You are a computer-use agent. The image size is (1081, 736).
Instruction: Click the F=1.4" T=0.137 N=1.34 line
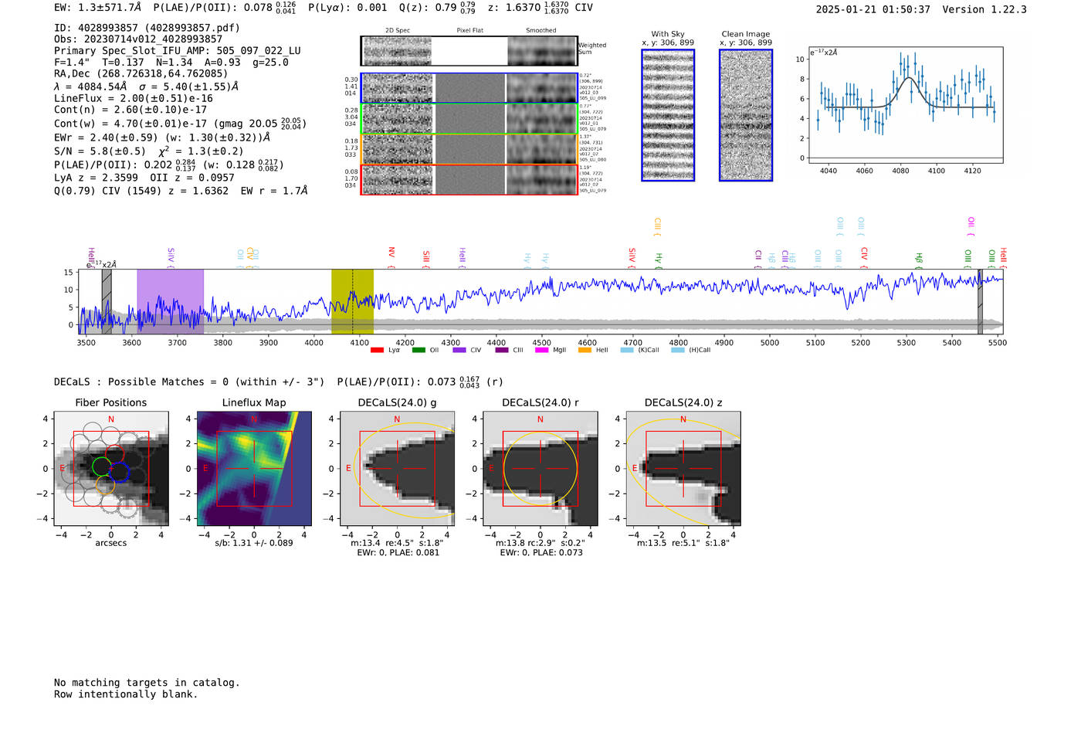click(171, 63)
